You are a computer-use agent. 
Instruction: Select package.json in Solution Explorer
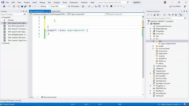pyautogui.click(x=161, y=81)
